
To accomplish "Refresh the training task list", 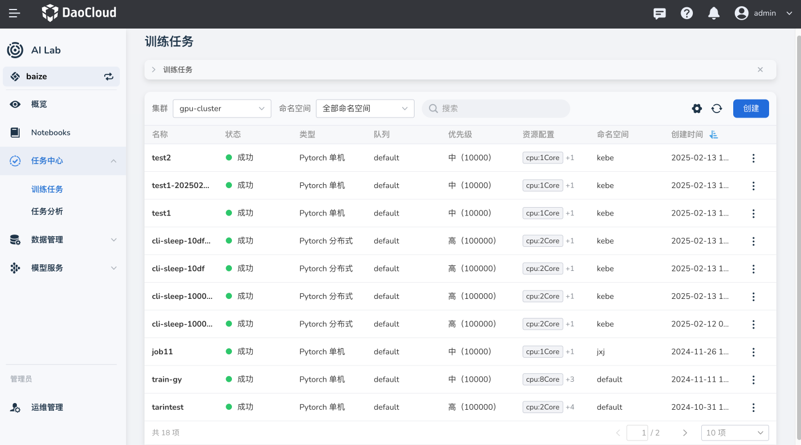I will click(716, 109).
